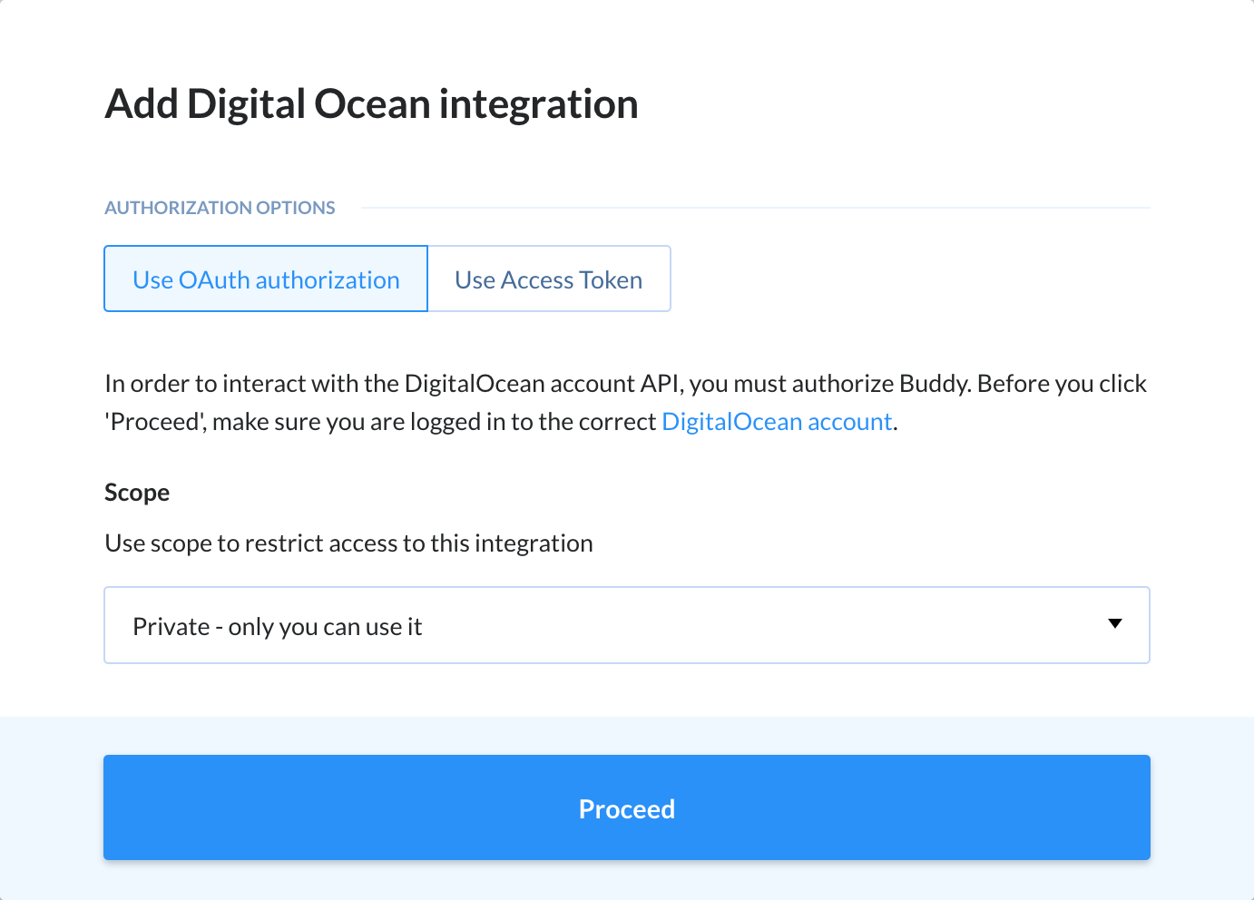Select Use OAuth authorization option

tap(266, 279)
